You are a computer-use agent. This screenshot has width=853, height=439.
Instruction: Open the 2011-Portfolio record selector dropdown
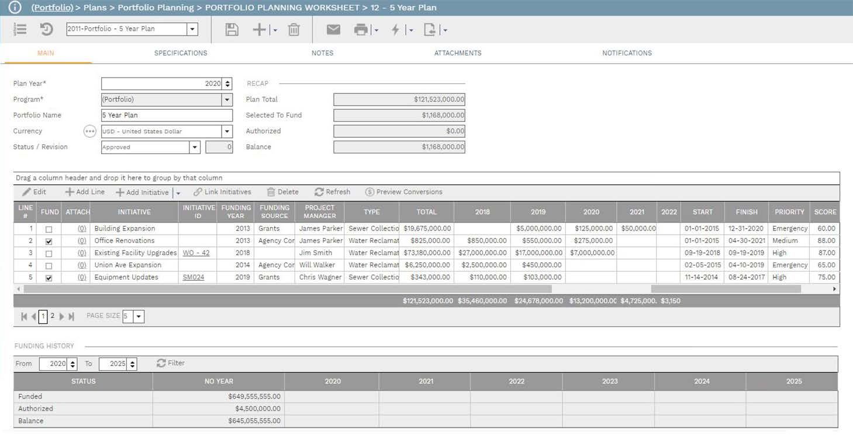[x=192, y=29]
